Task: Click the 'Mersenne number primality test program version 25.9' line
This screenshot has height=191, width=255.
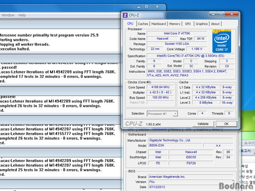Action: pos(49,35)
